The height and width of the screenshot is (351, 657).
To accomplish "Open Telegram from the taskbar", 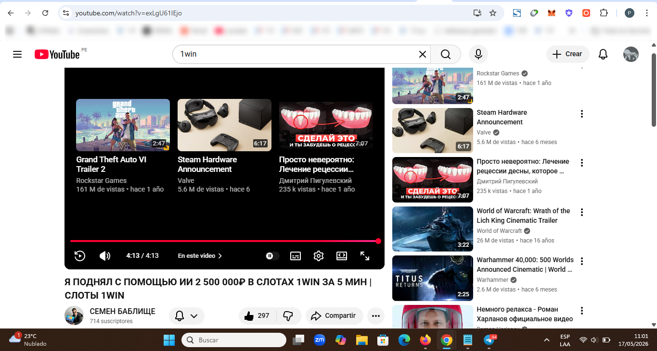I will (489, 340).
